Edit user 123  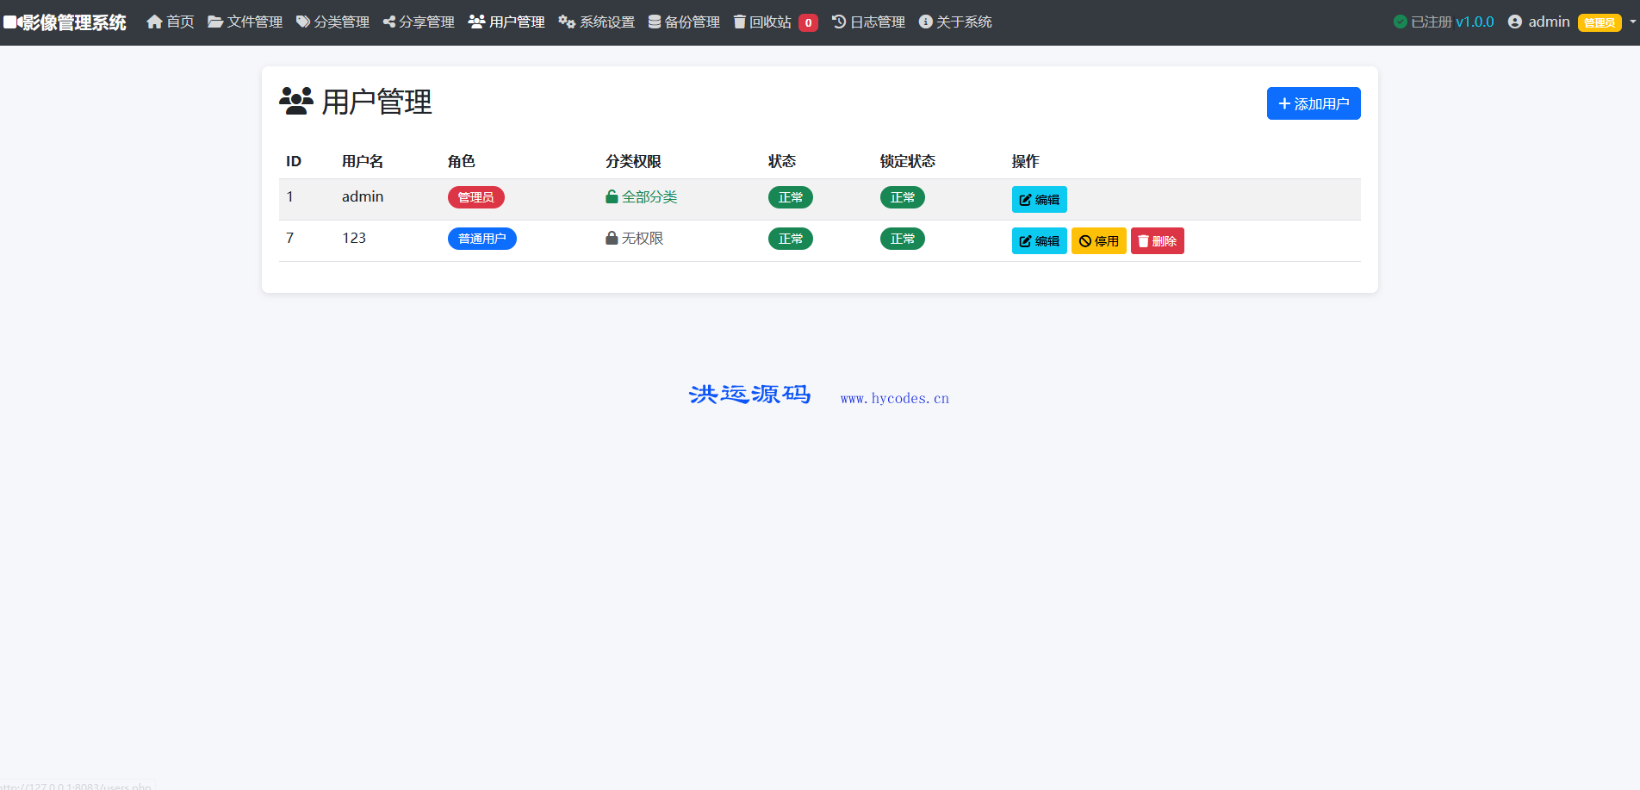(1040, 241)
